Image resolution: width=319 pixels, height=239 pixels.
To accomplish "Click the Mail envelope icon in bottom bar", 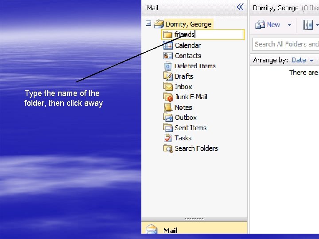I will point(152,229).
